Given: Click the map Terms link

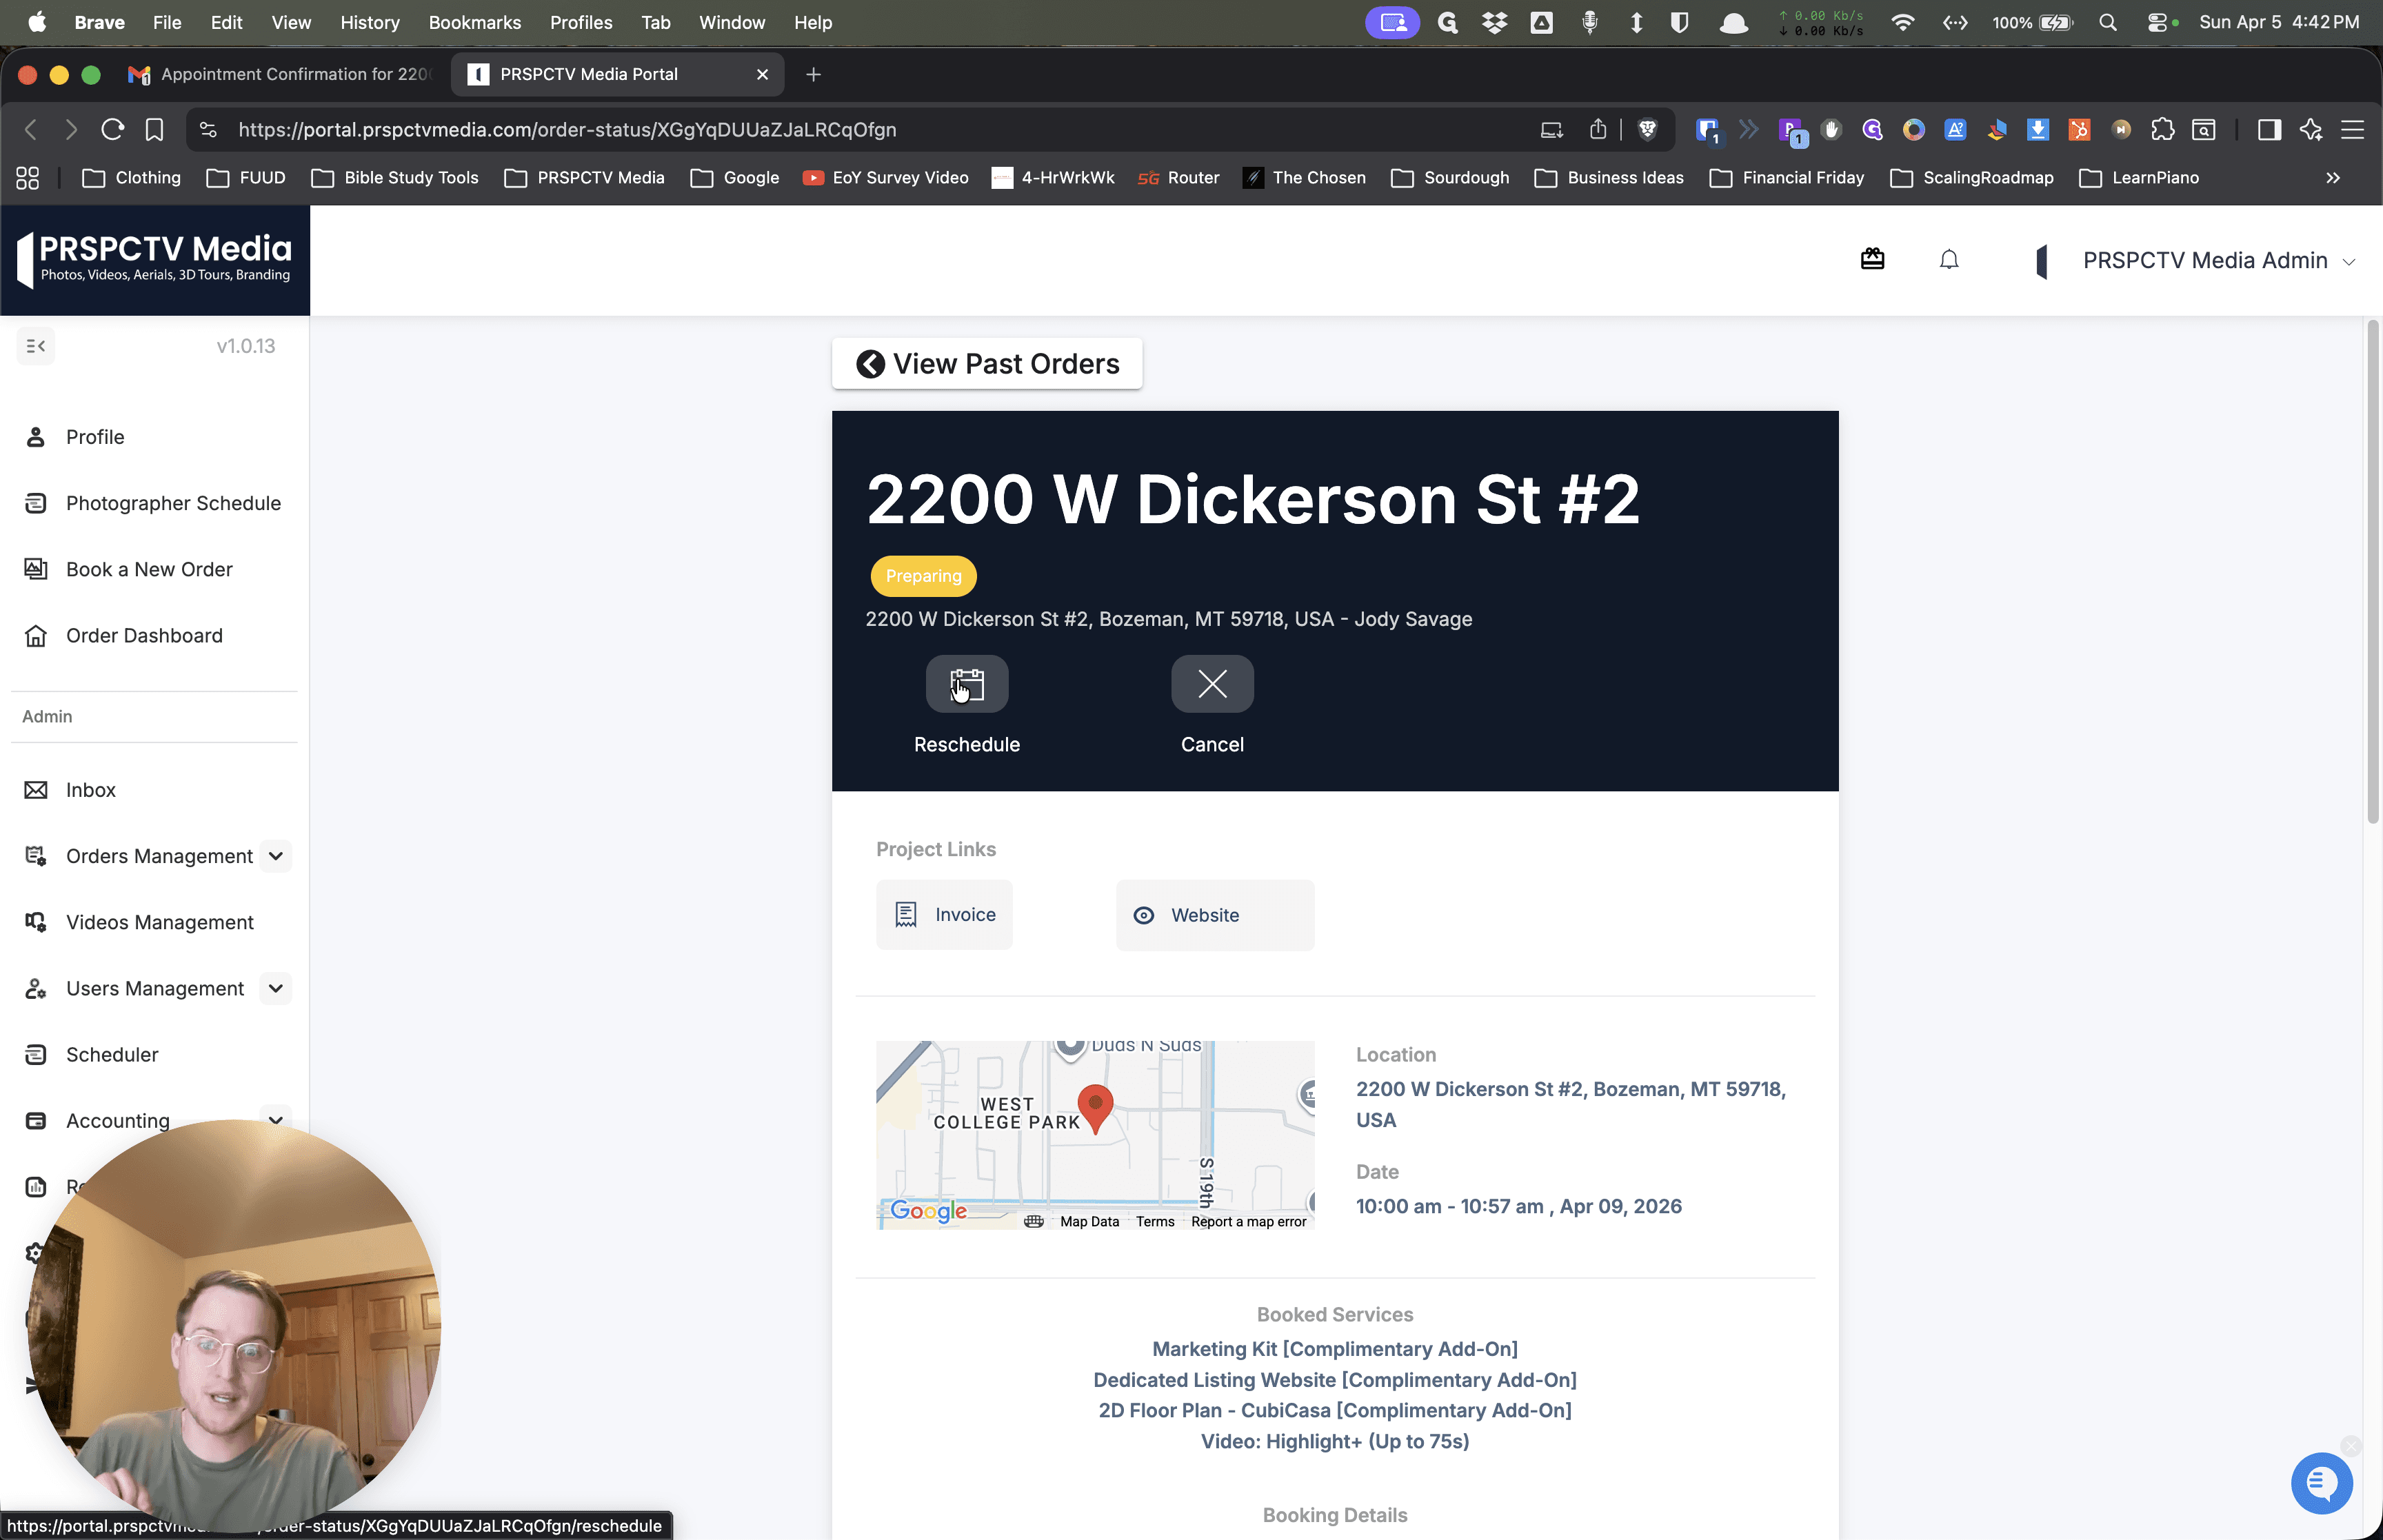Looking at the screenshot, I should point(1155,1221).
